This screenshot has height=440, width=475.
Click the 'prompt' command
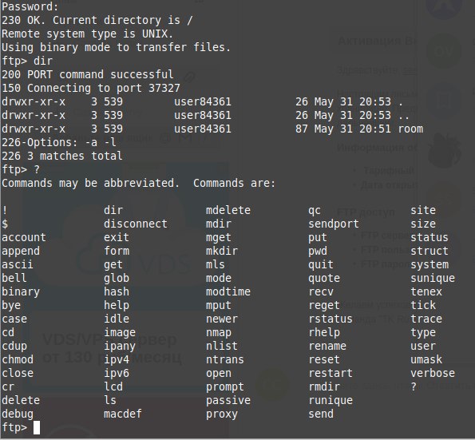225,386
